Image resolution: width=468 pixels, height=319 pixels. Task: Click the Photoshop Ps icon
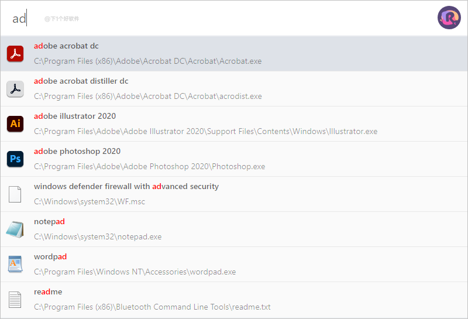point(15,159)
